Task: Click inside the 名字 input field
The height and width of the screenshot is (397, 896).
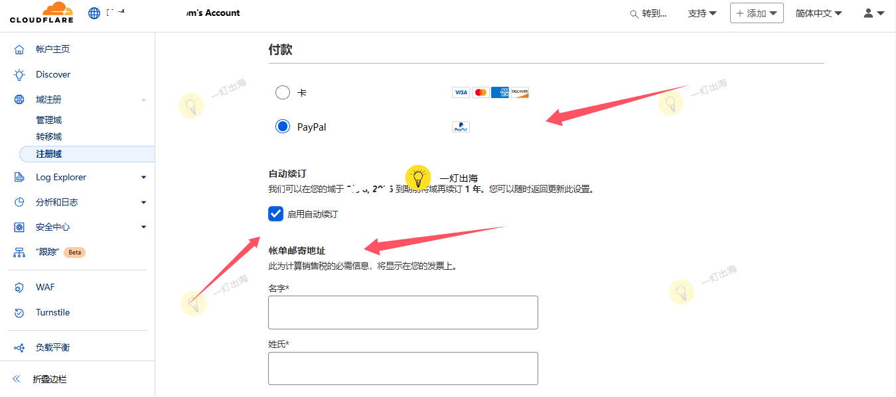Action: pyautogui.click(x=402, y=312)
